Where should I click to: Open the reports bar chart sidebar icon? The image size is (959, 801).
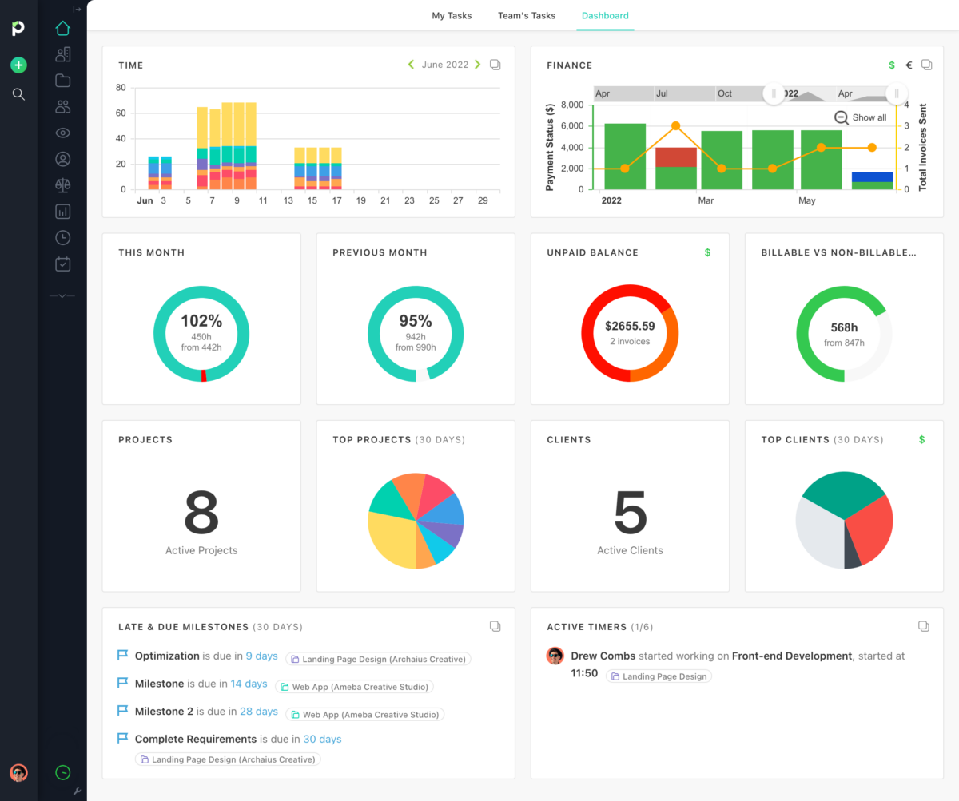tap(62, 211)
